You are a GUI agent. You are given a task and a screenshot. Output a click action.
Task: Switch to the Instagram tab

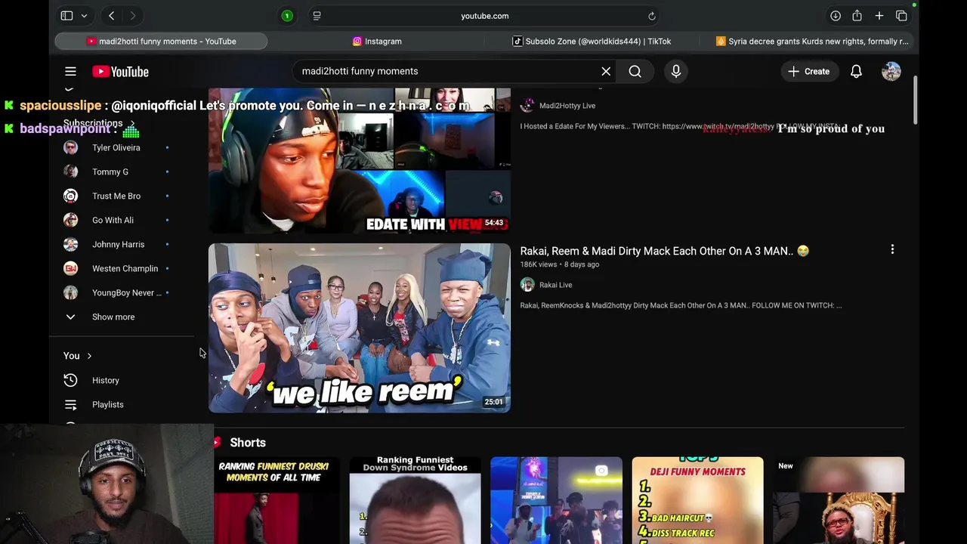pos(377,42)
